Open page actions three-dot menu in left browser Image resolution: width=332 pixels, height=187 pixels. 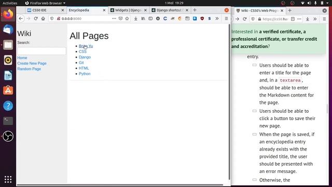pos(114,19)
